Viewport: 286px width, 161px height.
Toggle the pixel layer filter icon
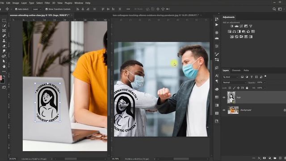click(x=242, y=77)
